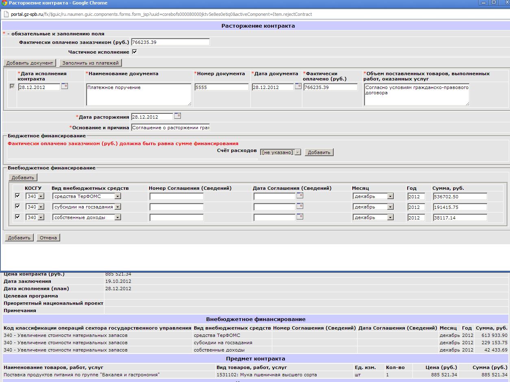Open the средства ТерФОМС funds type dropdown

point(87,196)
